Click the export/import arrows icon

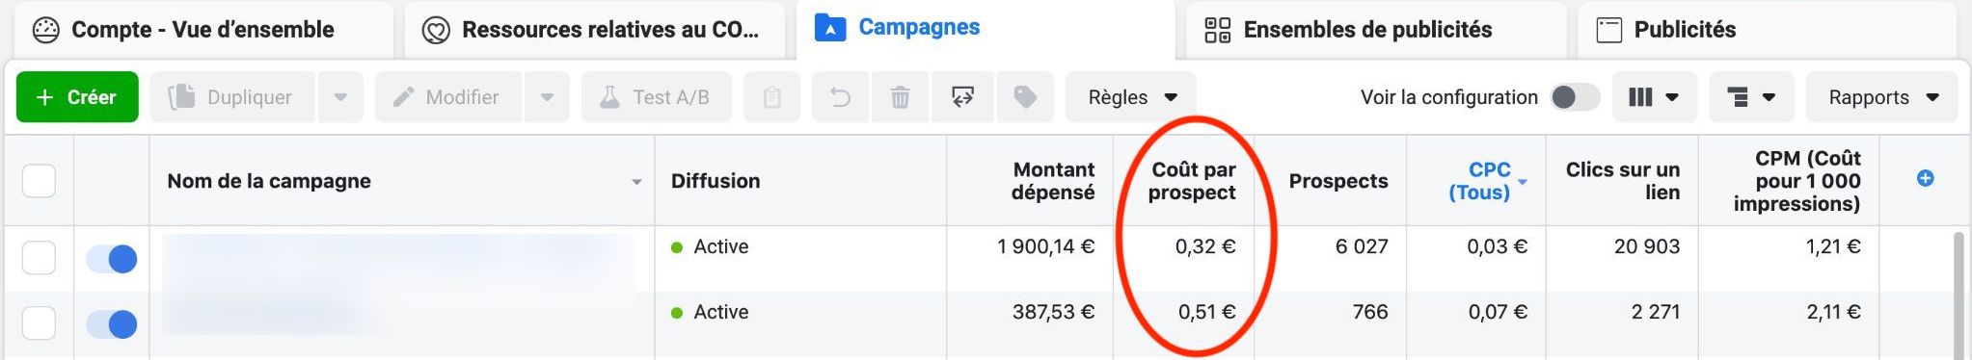click(x=962, y=97)
